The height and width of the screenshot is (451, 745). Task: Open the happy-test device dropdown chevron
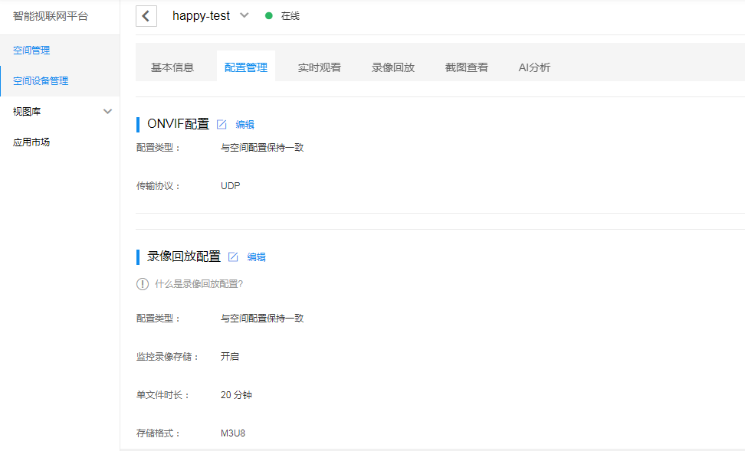click(x=245, y=15)
